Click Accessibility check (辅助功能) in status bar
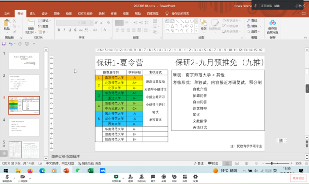The height and width of the screenshot is (184, 309). [x=90, y=163]
